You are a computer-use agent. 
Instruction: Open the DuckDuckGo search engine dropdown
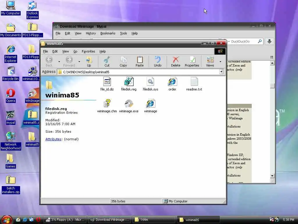tap(229, 41)
